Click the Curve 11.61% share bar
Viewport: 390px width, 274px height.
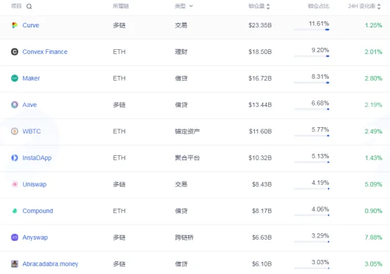pyautogui.click(x=312, y=30)
